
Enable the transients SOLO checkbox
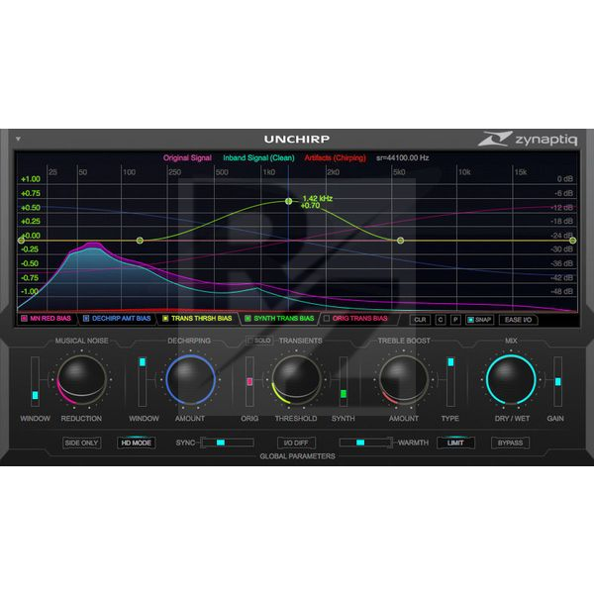point(250,341)
